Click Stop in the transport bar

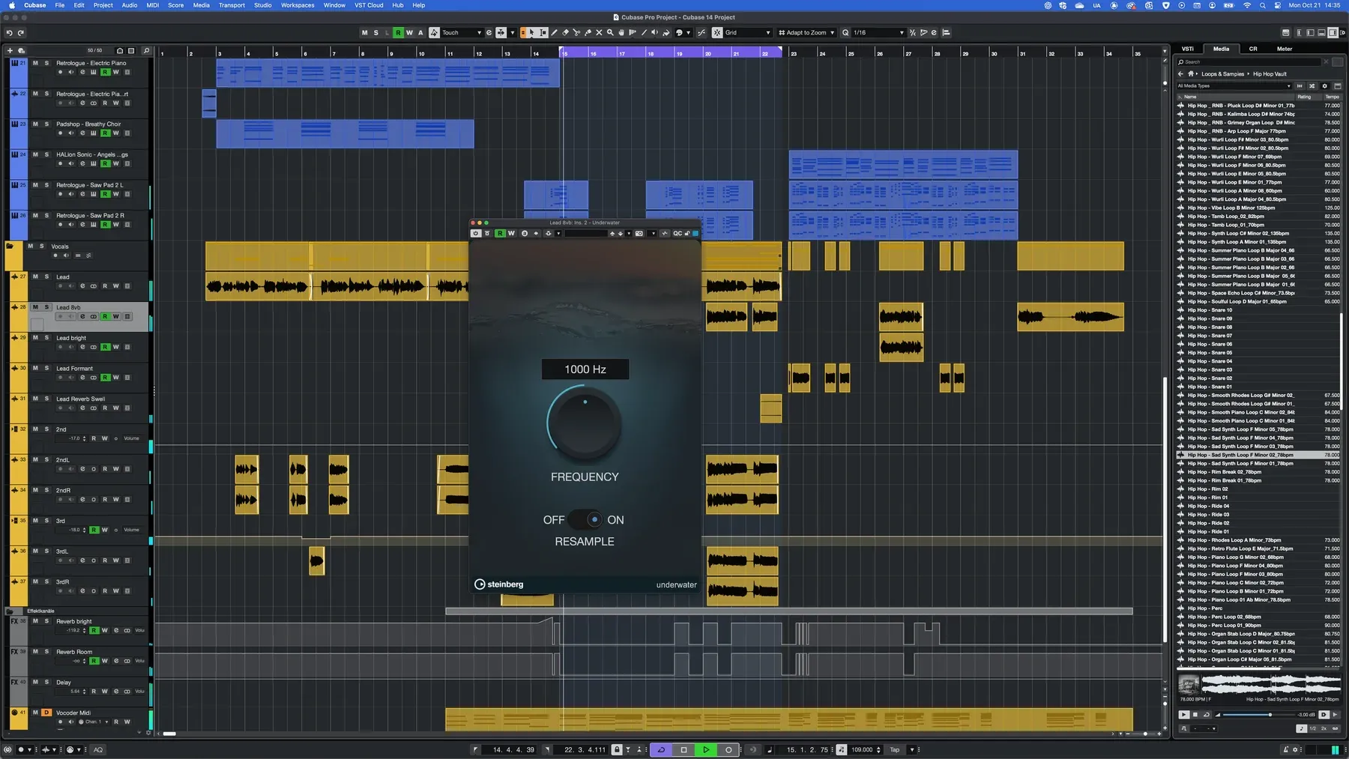coord(683,749)
